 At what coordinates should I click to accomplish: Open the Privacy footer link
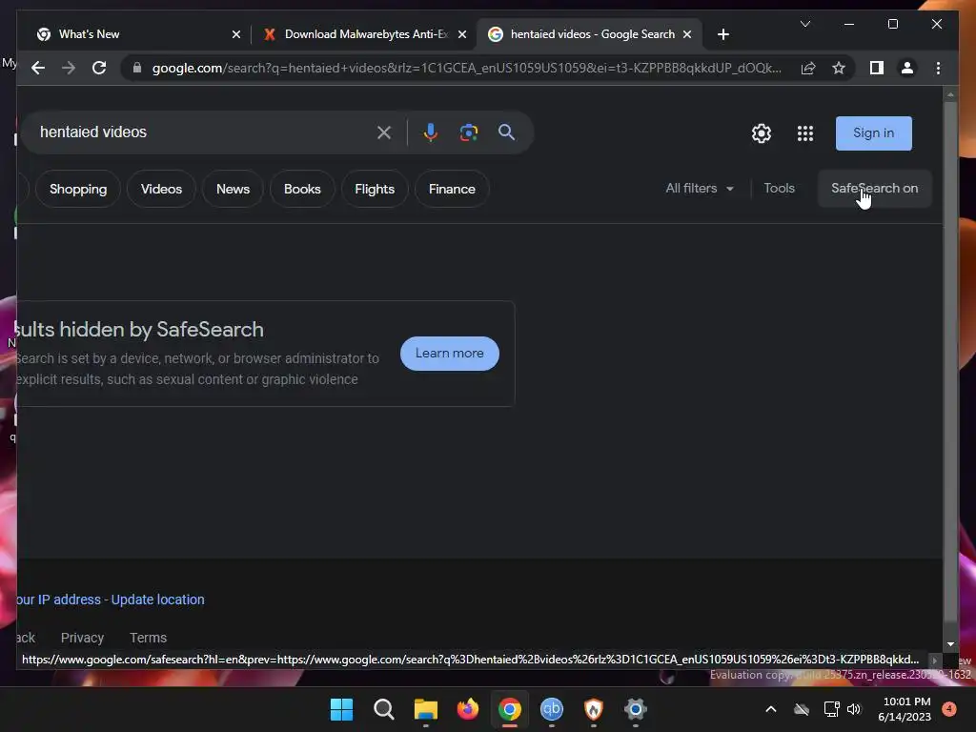coord(82,638)
